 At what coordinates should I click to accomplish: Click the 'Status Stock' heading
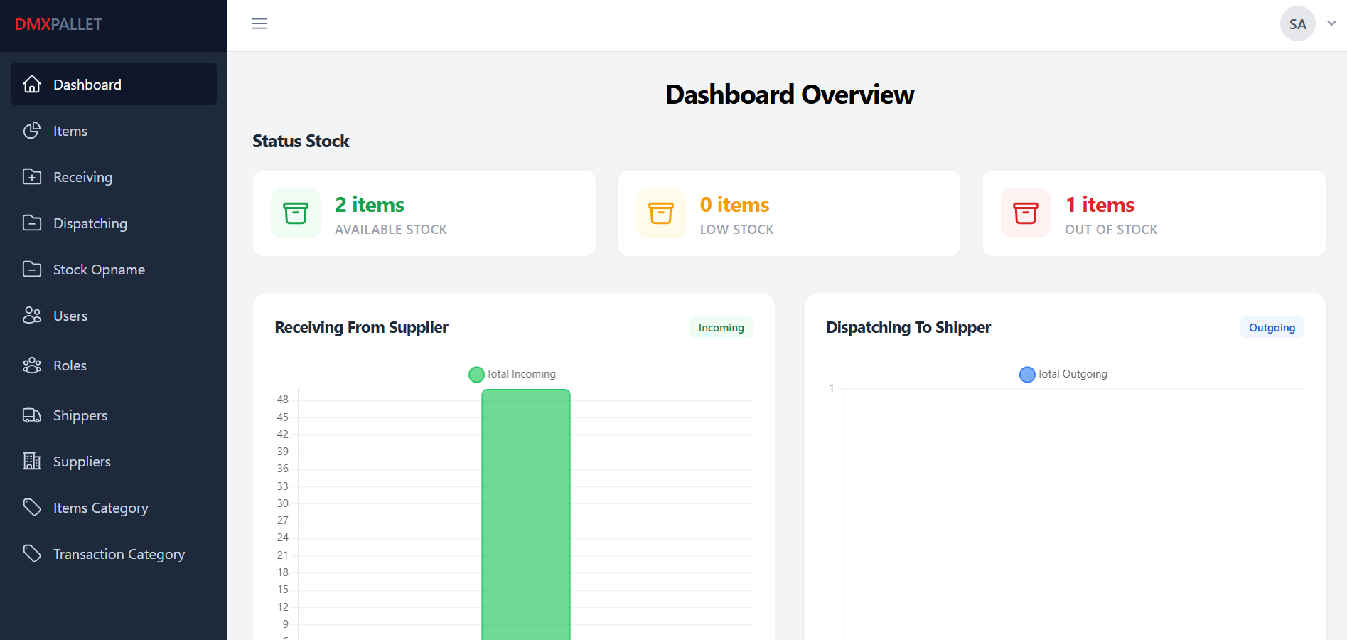pyautogui.click(x=301, y=141)
